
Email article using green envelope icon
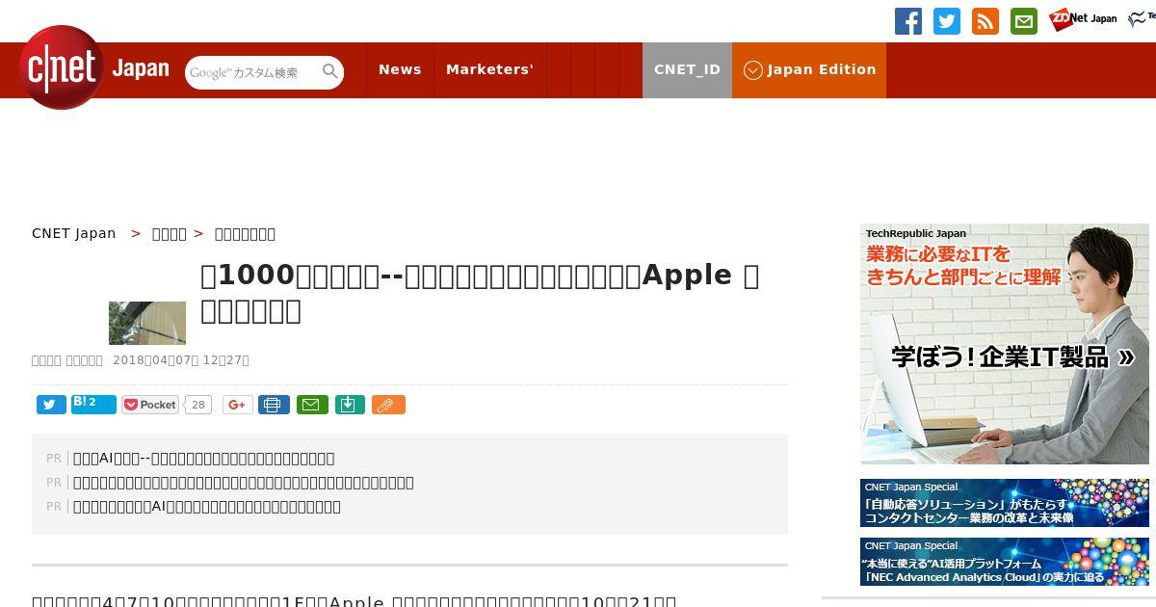(x=312, y=405)
